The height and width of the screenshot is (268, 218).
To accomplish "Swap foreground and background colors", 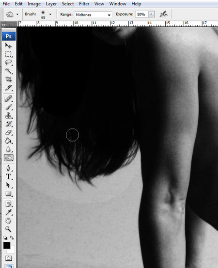I will click(12, 237).
